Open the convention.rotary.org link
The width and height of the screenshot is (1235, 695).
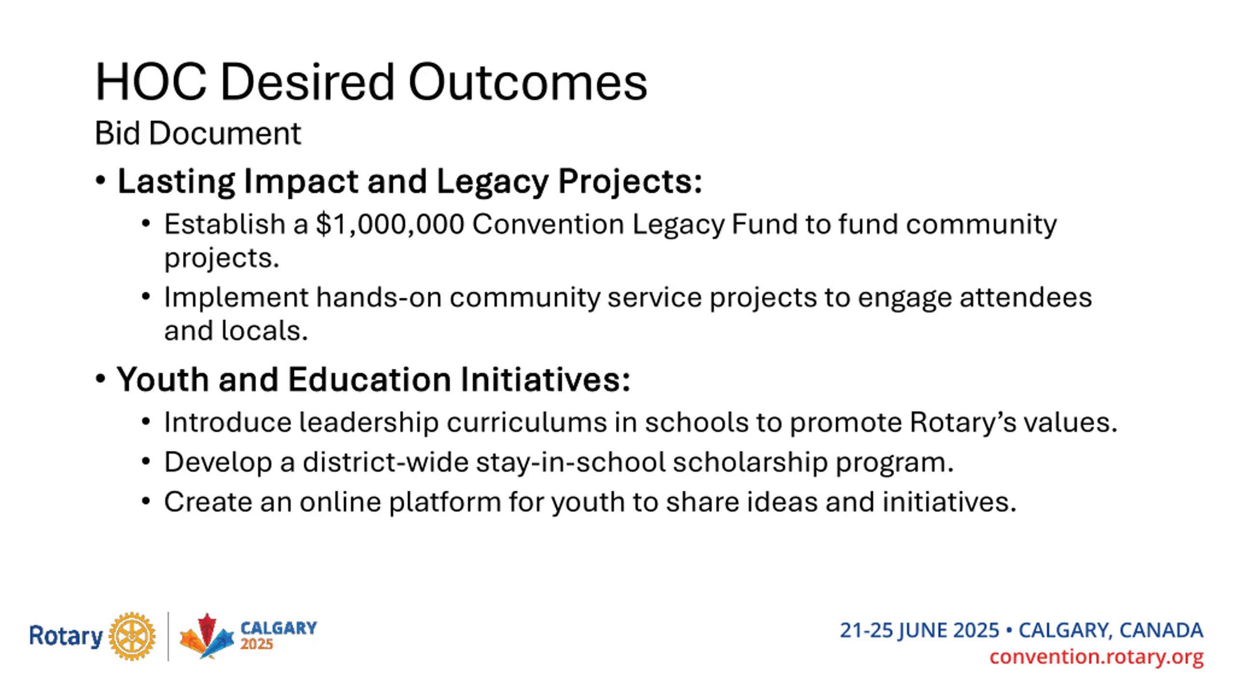1096,657
